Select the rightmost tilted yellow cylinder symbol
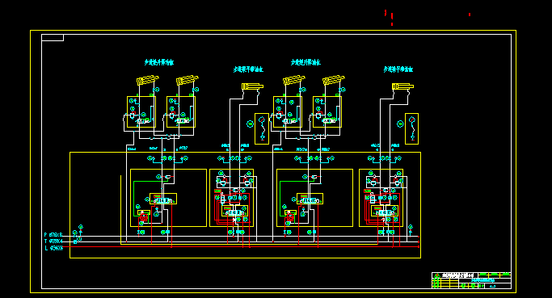552x298 pixels. pyautogui.click(x=334, y=80)
